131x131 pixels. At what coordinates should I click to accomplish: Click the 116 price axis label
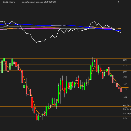(x=125, y=118)
